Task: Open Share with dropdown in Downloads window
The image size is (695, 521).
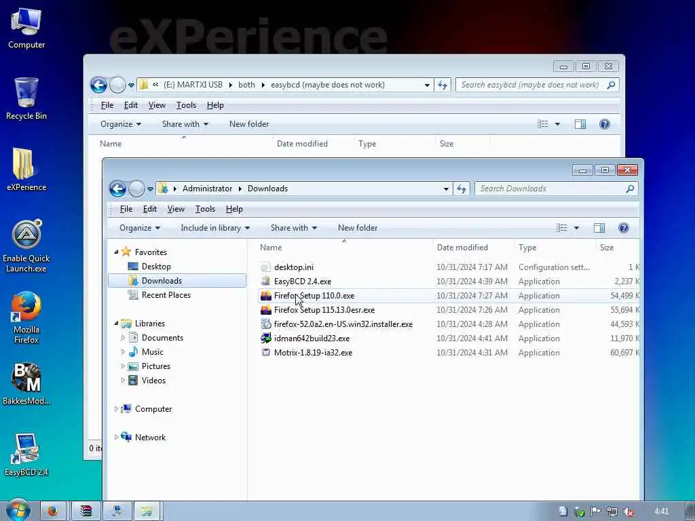Action: coord(294,228)
